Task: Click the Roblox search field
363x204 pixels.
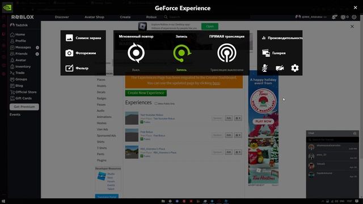Action: [x=206, y=17]
